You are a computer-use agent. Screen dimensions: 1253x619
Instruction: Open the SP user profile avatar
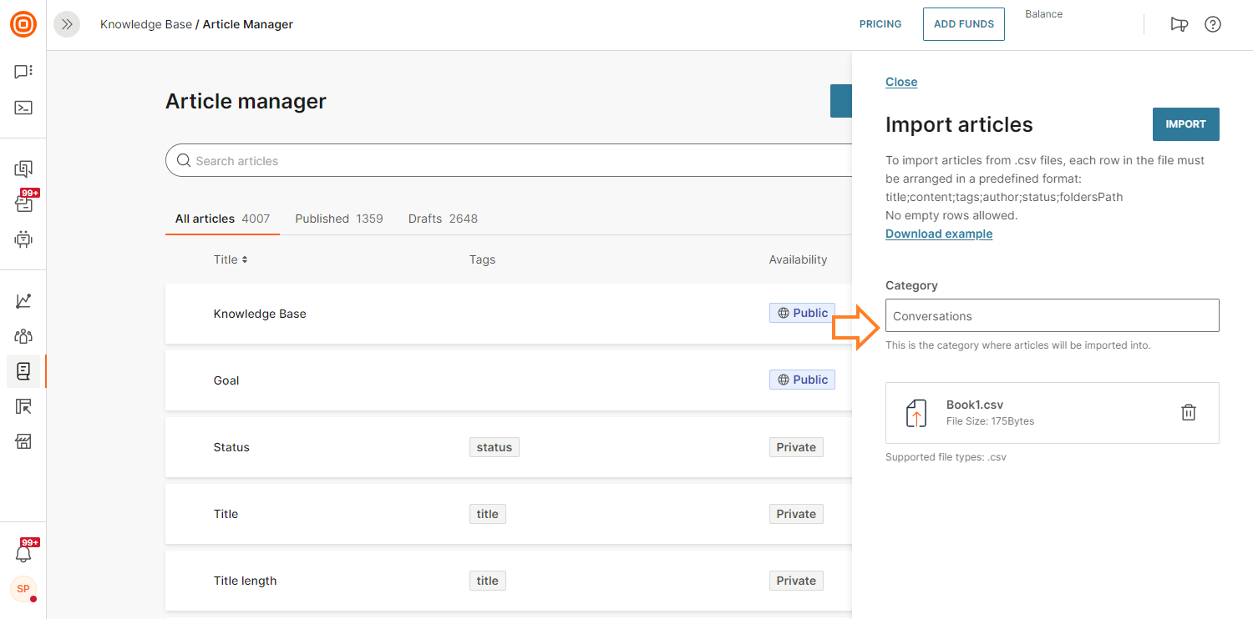tap(23, 589)
